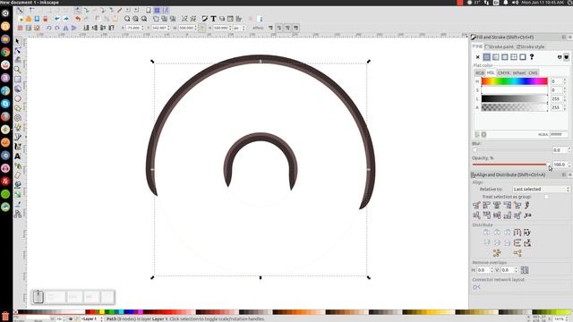573x322 pixels.
Task: Switch to Wheel color tab
Action: coord(519,73)
